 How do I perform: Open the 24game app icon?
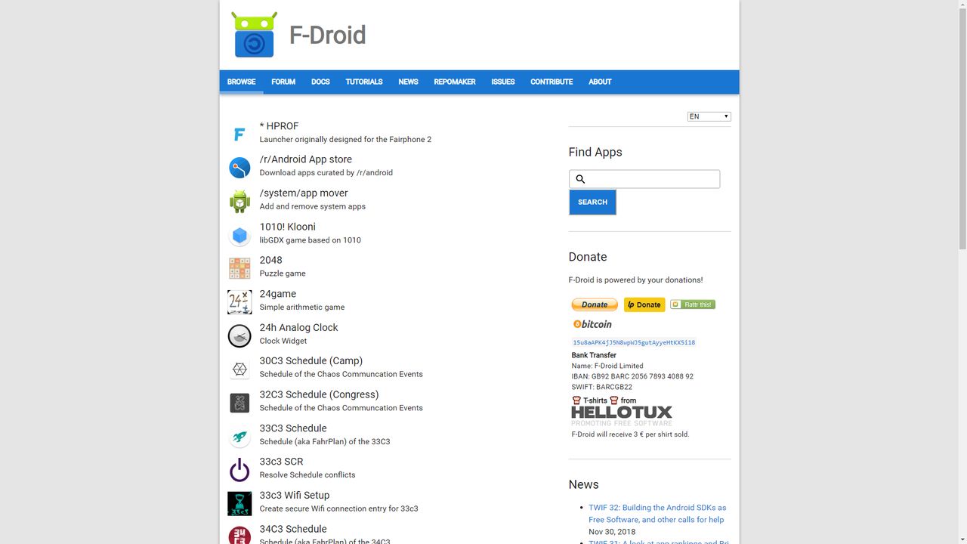(239, 302)
